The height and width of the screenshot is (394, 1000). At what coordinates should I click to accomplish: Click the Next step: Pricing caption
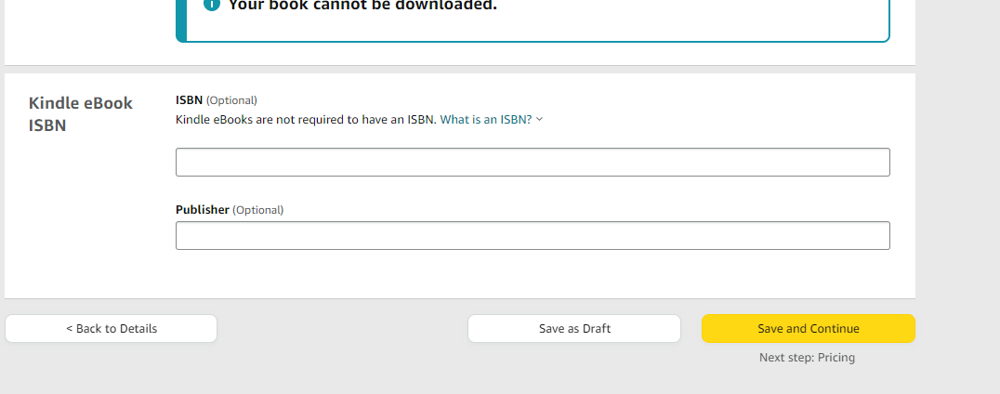coord(807,358)
